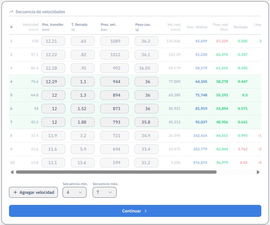Viewport: 270px width, 225px height.
Task: Select Pres. set. field with 599
Action: click(114, 163)
